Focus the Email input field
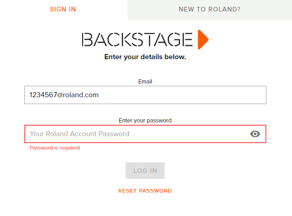 pos(145,95)
